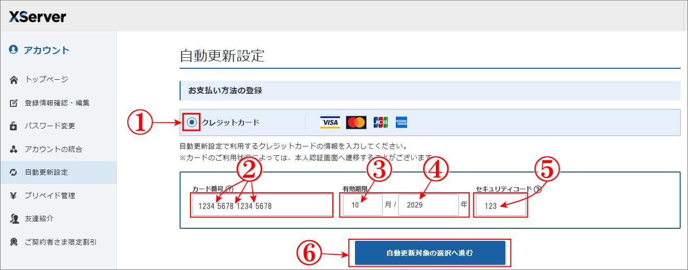Click help icon next to セキュリティコード

click(x=538, y=189)
